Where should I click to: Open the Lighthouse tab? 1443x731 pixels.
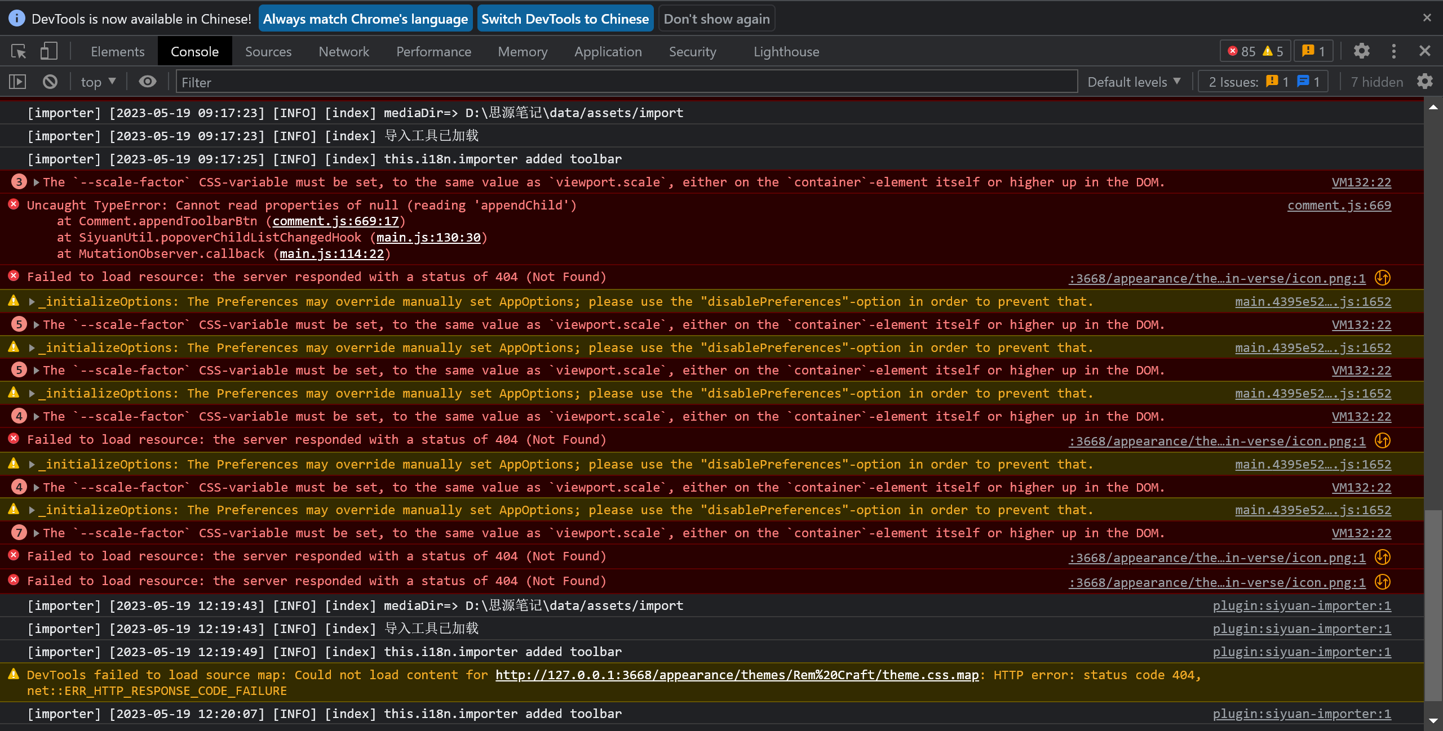point(786,51)
